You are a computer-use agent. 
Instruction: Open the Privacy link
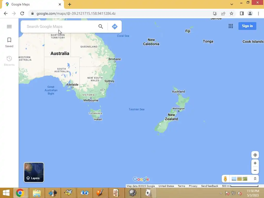point(193,186)
